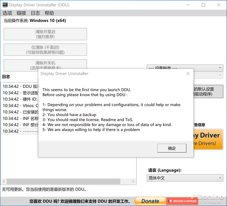The image size is (227, 206).
Task: Minimize the DDU main window
Action: pyautogui.click(x=188, y=5)
